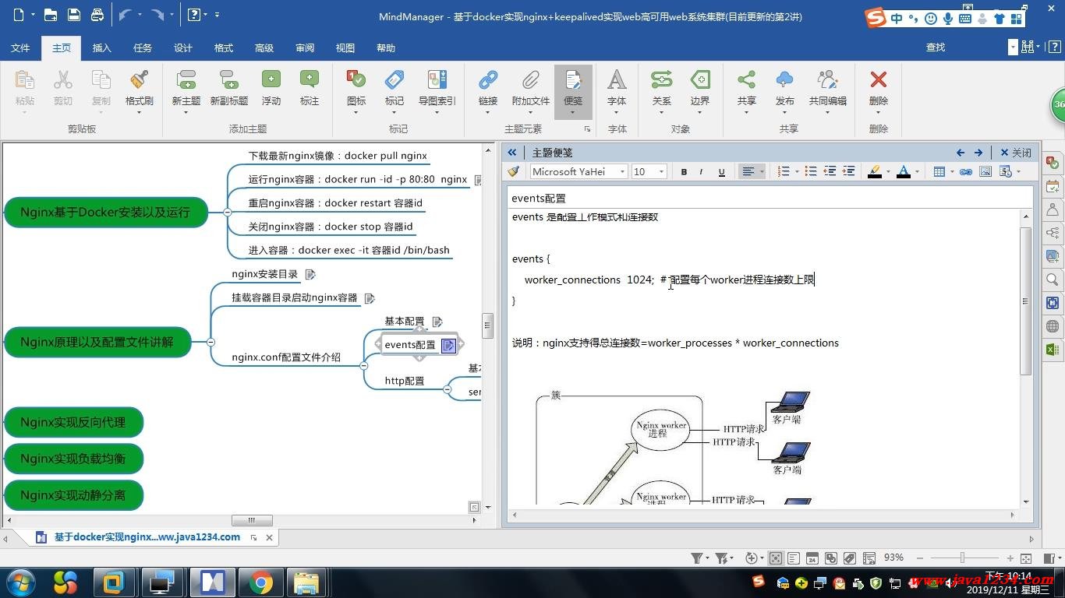Insert a hyperlink into the note

966,172
